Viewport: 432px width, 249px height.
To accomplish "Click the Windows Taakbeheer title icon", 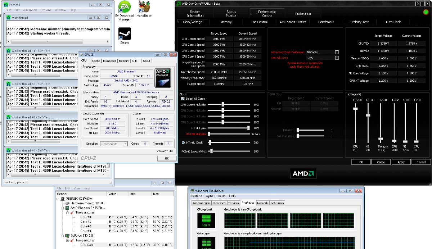I will coord(193,190).
